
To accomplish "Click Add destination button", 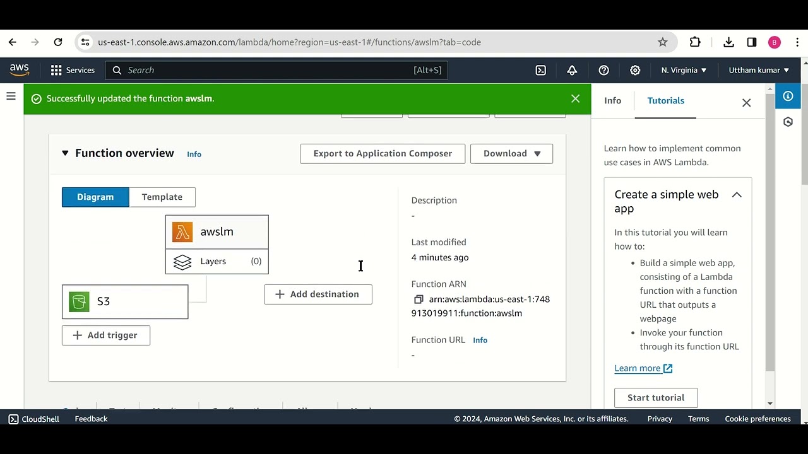I will click(318, 294).
